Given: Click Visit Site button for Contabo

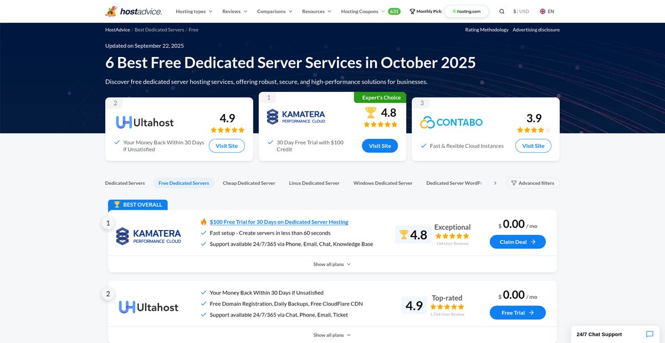Looking at the screenshot, I should click(533, 146).
